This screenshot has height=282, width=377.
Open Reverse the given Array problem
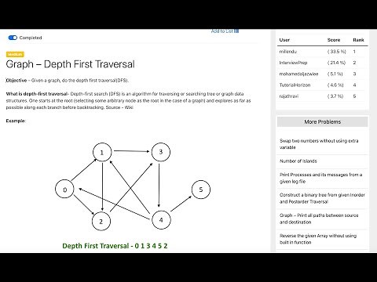[318, 239]
